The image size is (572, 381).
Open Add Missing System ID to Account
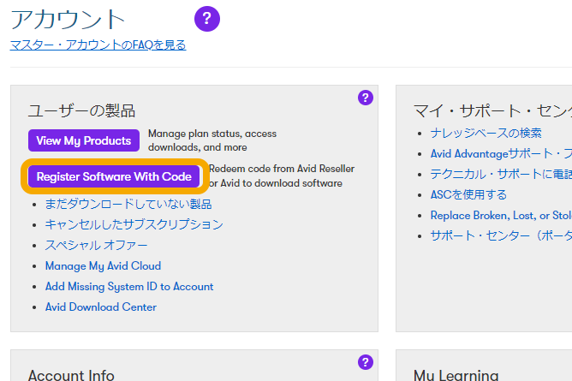(x=129, y=287)
